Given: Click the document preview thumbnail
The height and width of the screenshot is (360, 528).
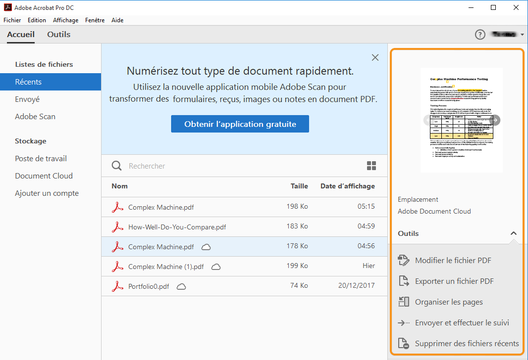Looking at the screenshot, I should (461, 120).
